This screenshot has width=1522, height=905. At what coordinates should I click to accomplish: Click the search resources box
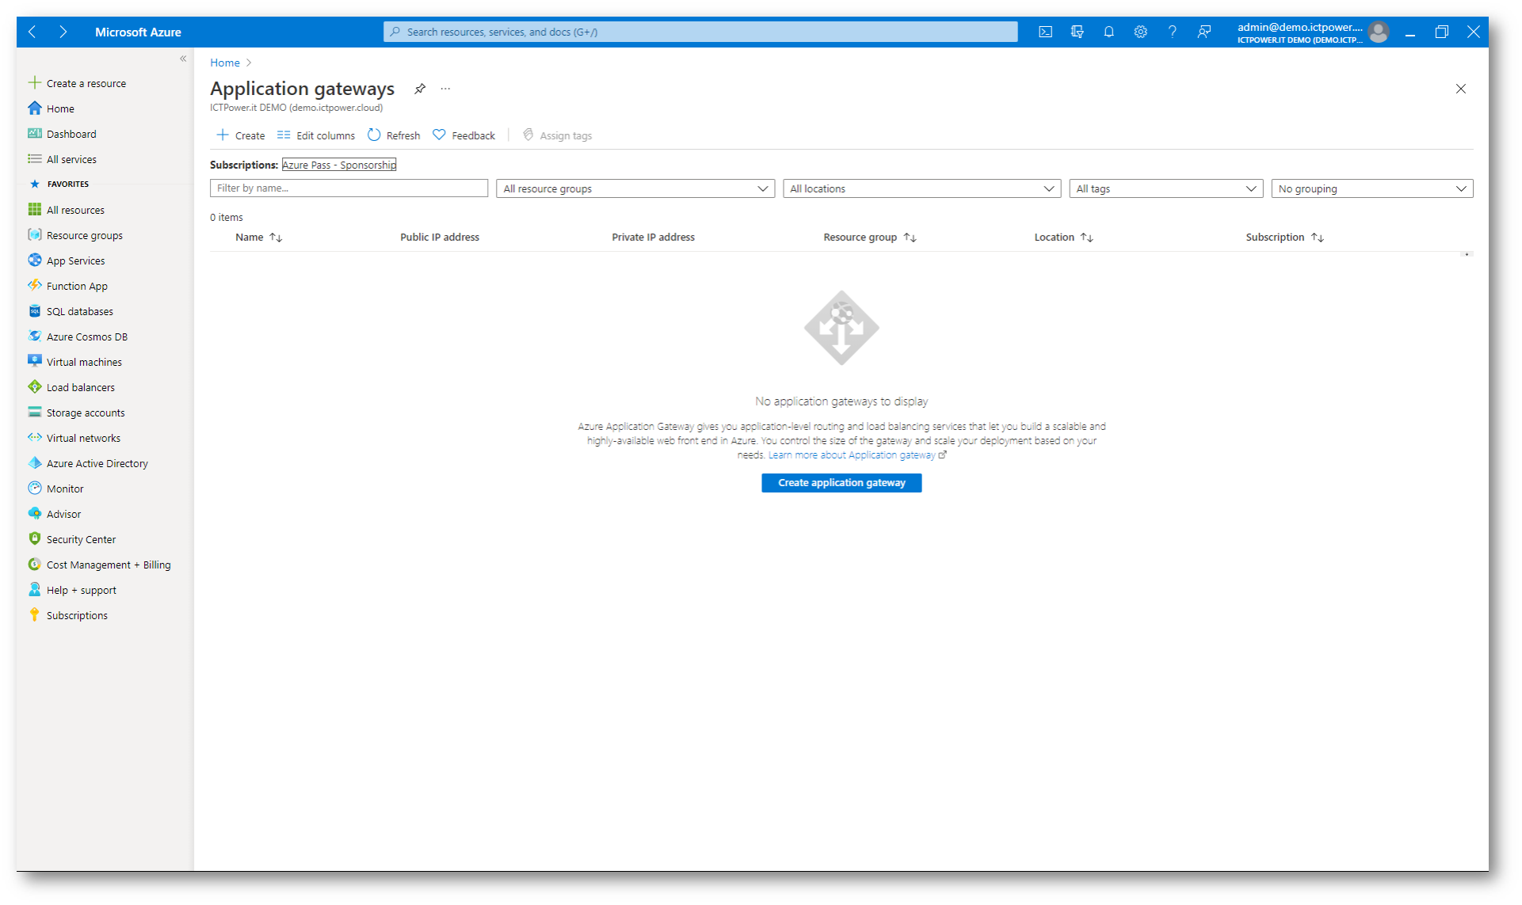point(700,32)
